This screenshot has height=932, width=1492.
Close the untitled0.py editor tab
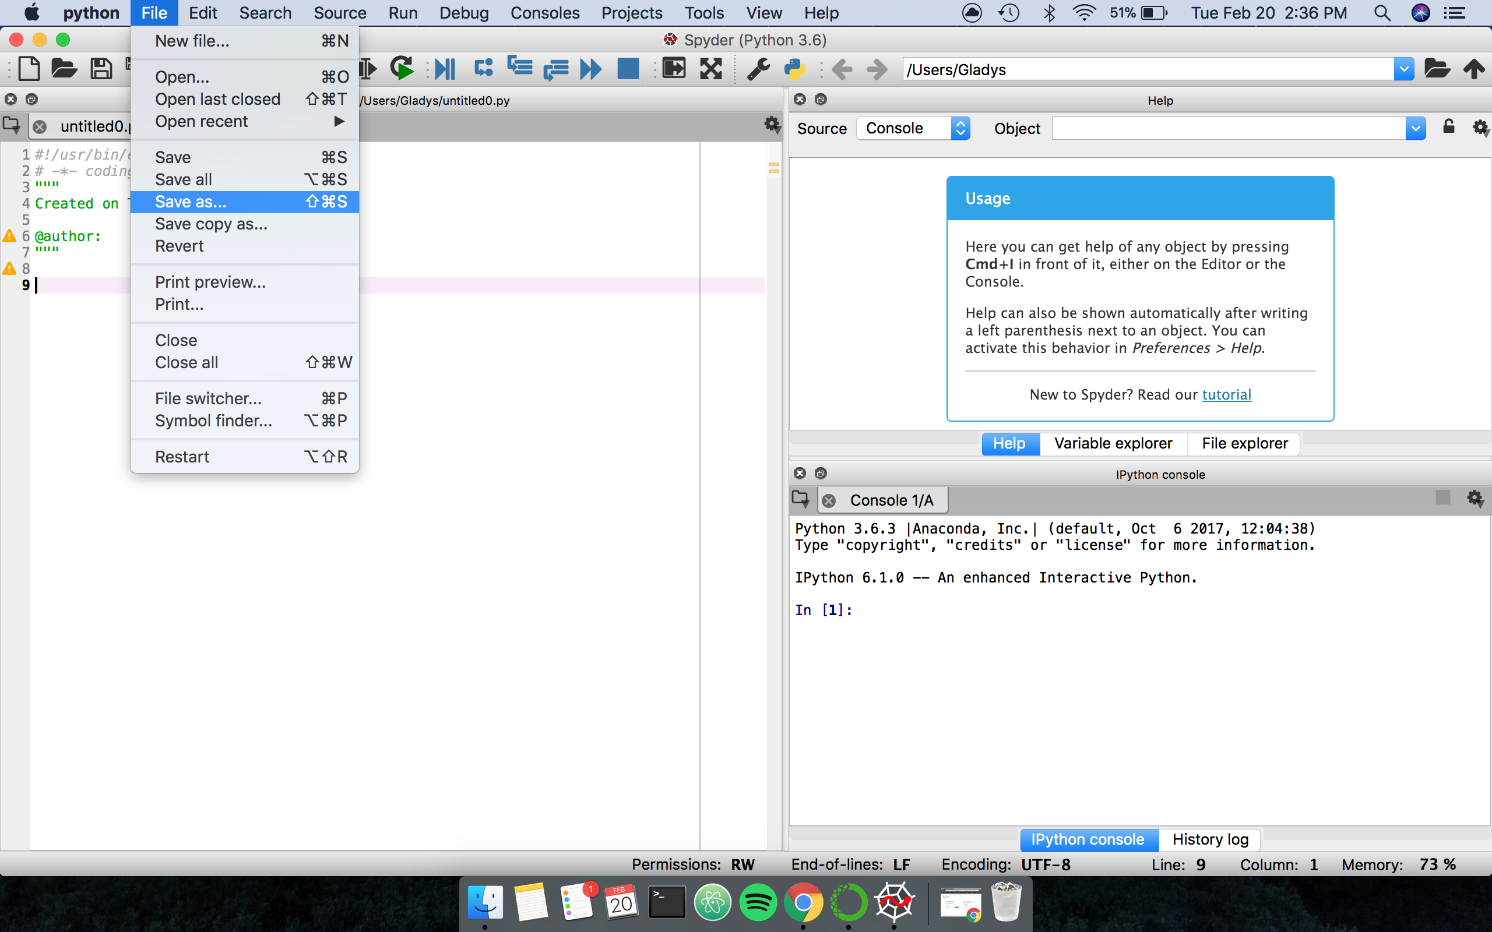pos(40,127)
